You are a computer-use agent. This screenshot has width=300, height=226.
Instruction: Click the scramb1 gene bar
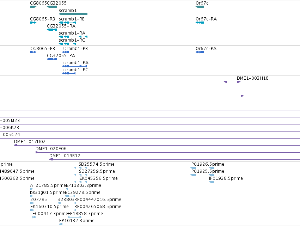coord(73,14)
